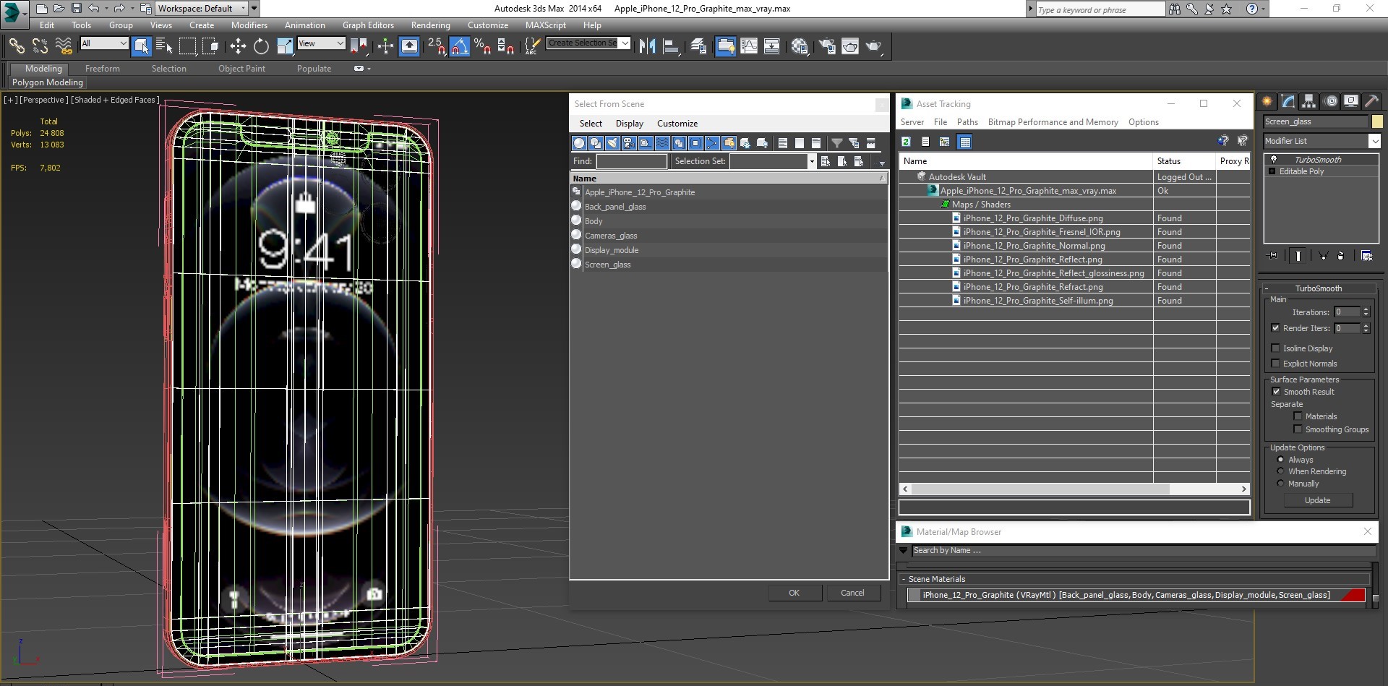Open the Graph Editors menu
This screenshot has height=686, width=1388.
(x=368, y=25)
